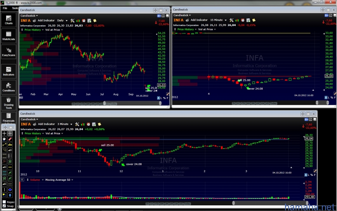Open Drawing Tools in the sidebar
The width and height of the screenshot is (337, 211).
click(x=8, y=103)
